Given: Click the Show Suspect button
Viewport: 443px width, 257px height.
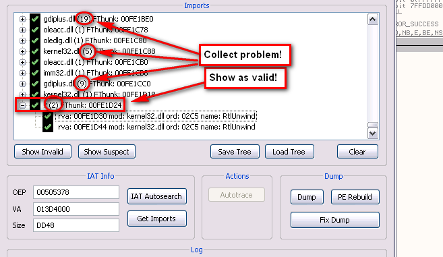Looking at the screenshot, I should click(x=107, y=152).
